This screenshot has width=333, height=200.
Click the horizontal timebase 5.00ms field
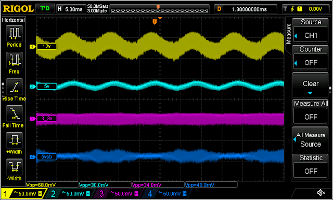click(71, 9)
